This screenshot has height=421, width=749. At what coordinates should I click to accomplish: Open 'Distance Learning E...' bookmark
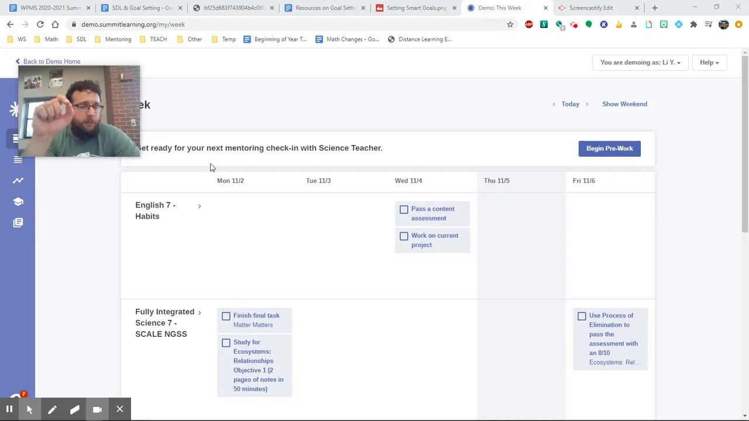(420, 39)
